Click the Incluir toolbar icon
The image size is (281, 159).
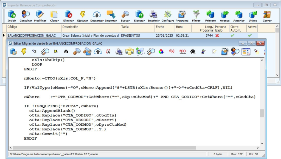12,16
